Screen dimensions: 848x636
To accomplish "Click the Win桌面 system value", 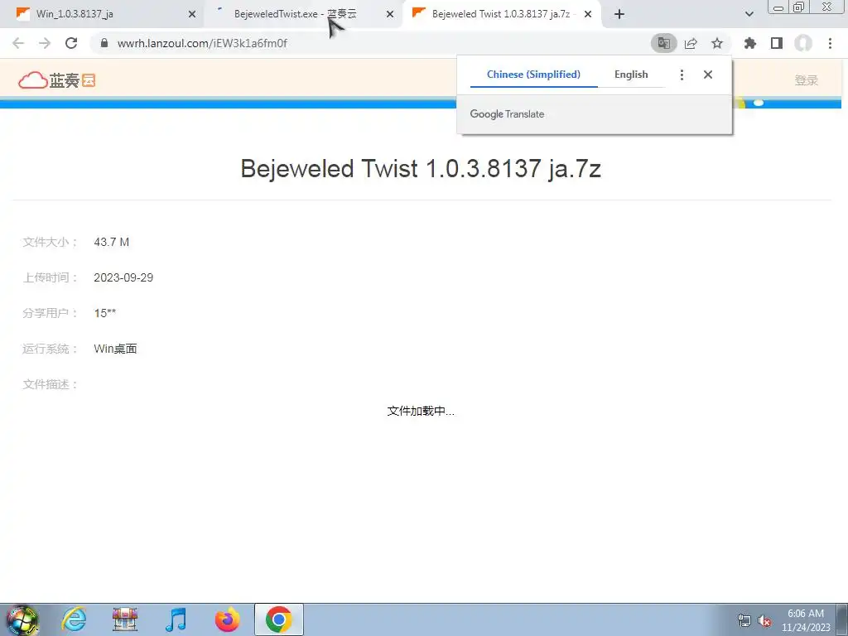I will (115, 349).
